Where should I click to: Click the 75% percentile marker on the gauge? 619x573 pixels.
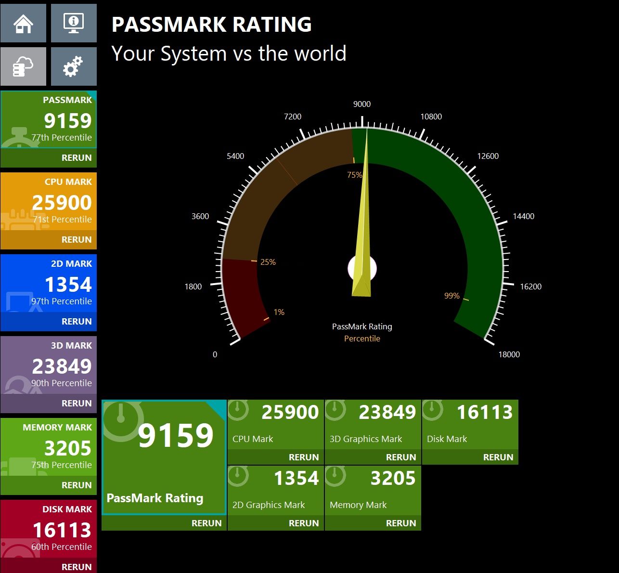355,175
